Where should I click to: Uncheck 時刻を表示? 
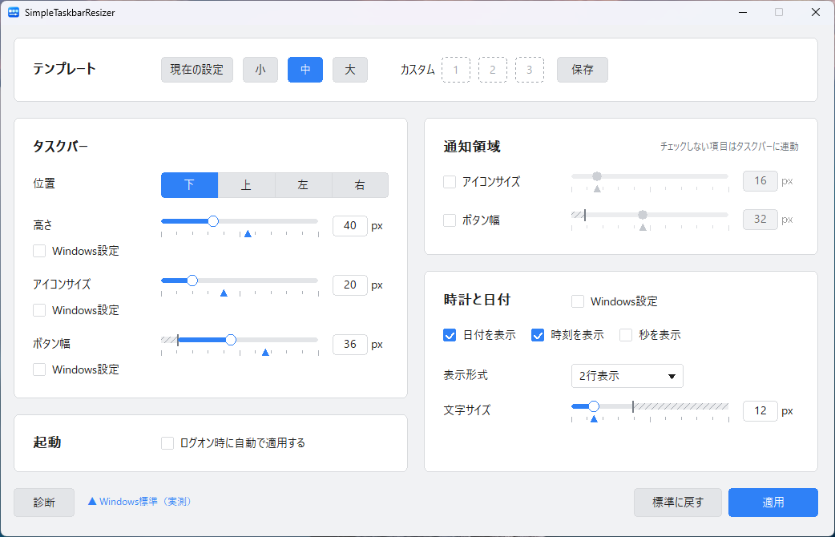point(538,335)
